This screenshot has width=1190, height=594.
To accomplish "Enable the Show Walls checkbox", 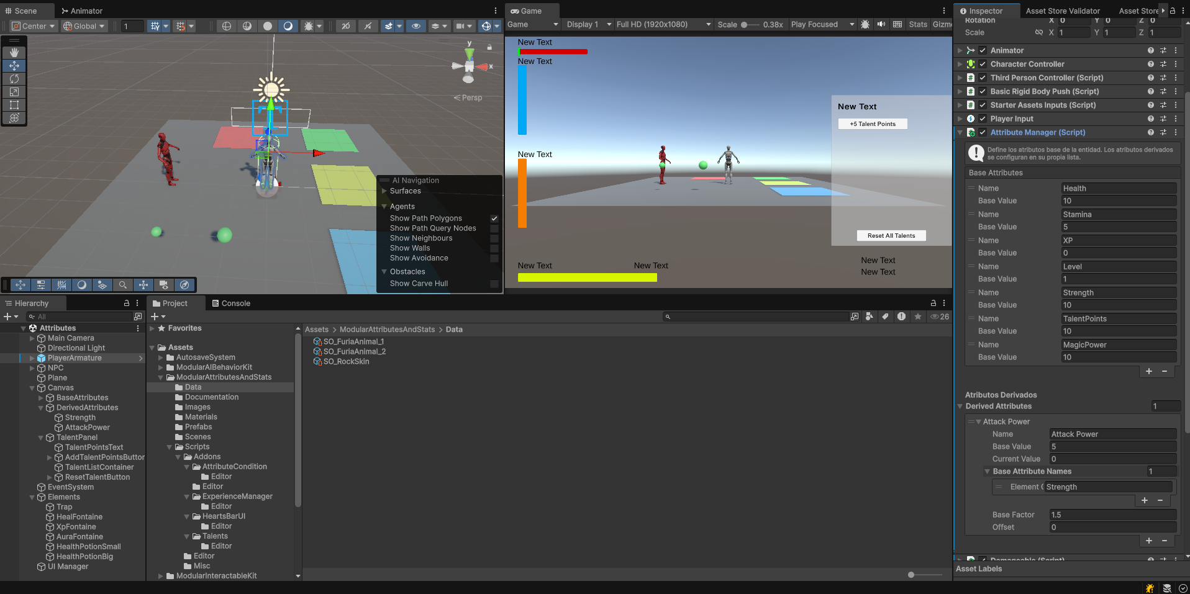I will pyautogui.click(x=494, y=248).
